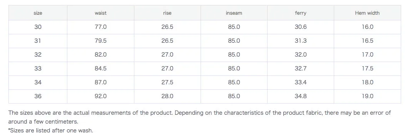Click the 'waist' column header
Screen dimensions: 410x139
click(100, 13)
